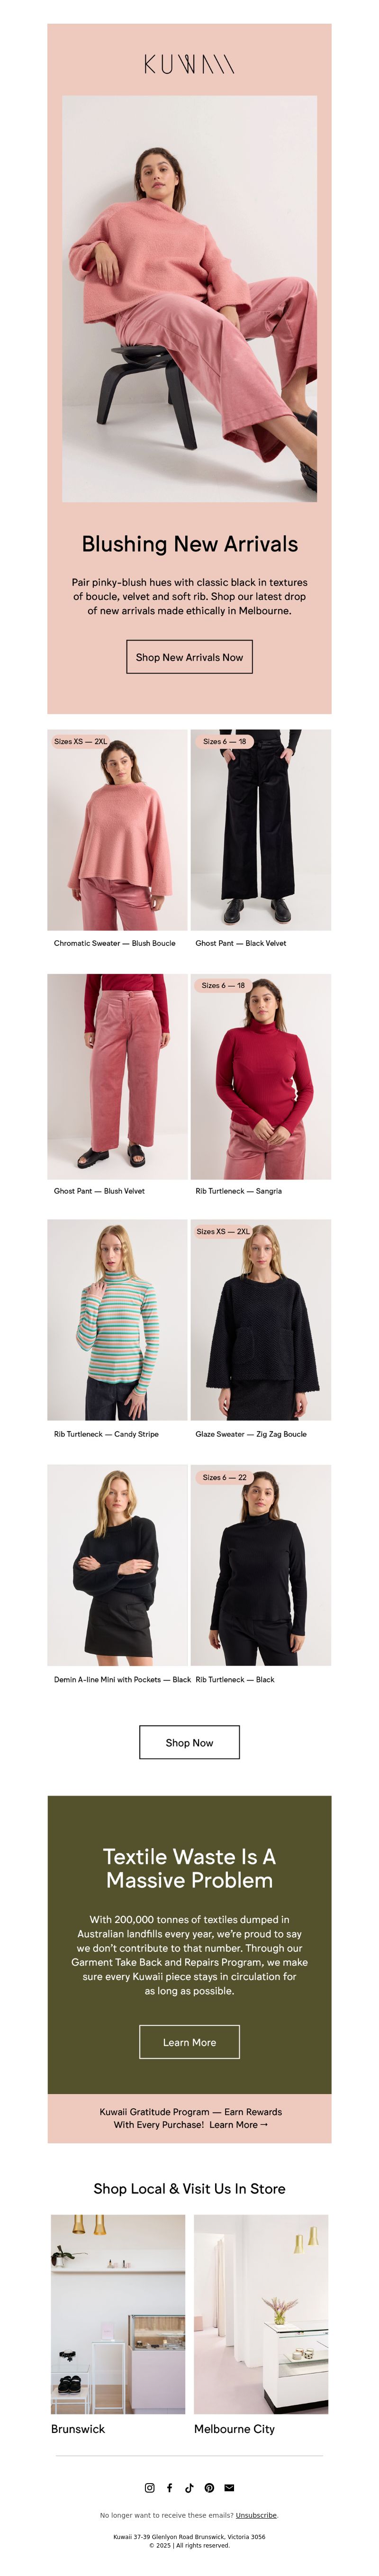Open the Facebook icon link
The width and height of the screenshot is (379, 2576).
click(169, 2487)
